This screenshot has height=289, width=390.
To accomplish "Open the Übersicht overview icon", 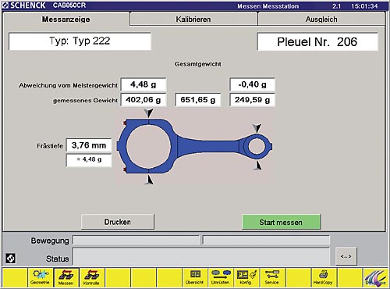I will [195, 277].
